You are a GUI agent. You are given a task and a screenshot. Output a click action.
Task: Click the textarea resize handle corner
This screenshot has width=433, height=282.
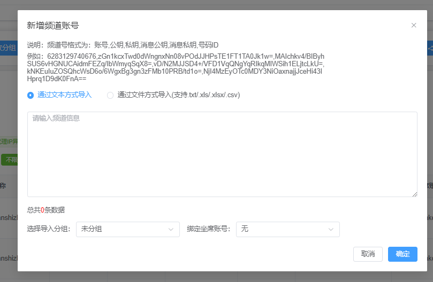click(415, 194)
